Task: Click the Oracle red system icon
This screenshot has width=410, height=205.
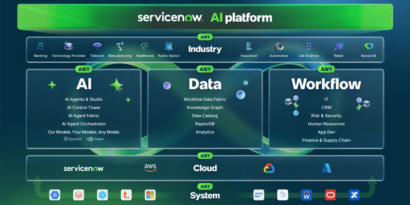Action: tap(330, 195)
